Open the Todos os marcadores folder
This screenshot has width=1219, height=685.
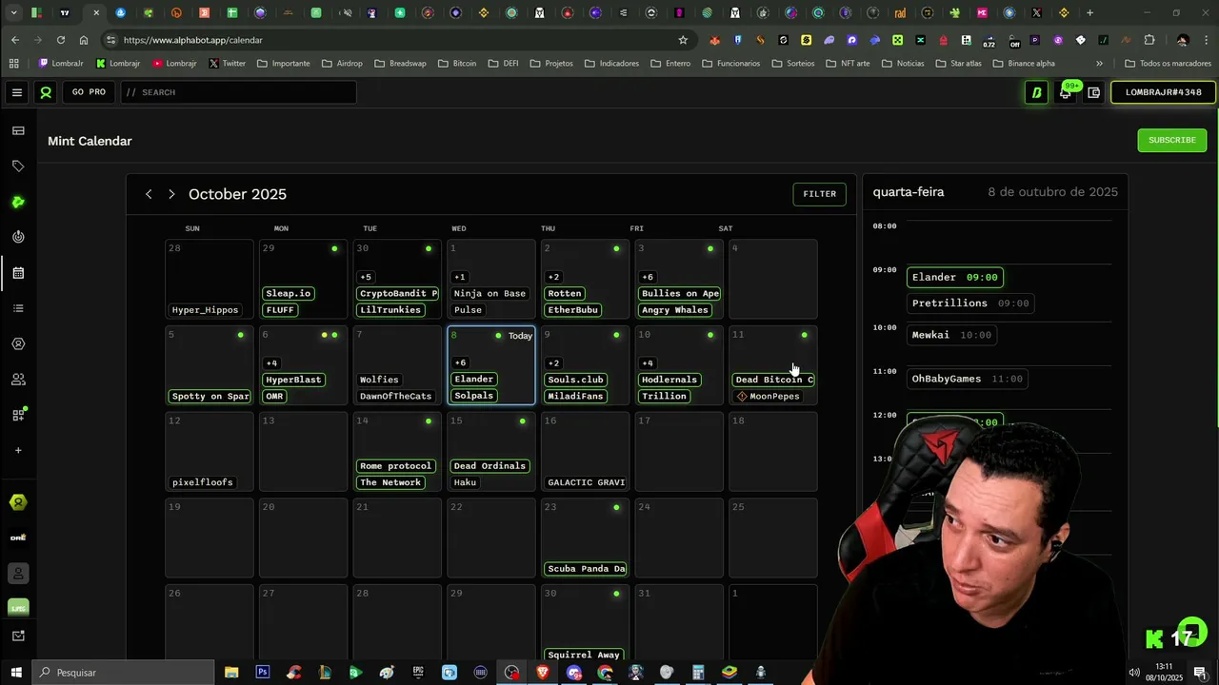click(1168, 64)
